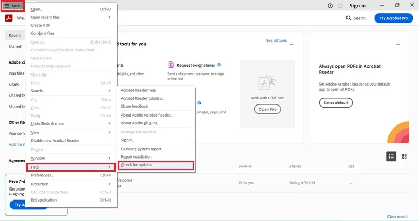Viewport: 420px width, 221px height.
Task: Open Acrobat Reader tutorials...
Action: point(155,98)
